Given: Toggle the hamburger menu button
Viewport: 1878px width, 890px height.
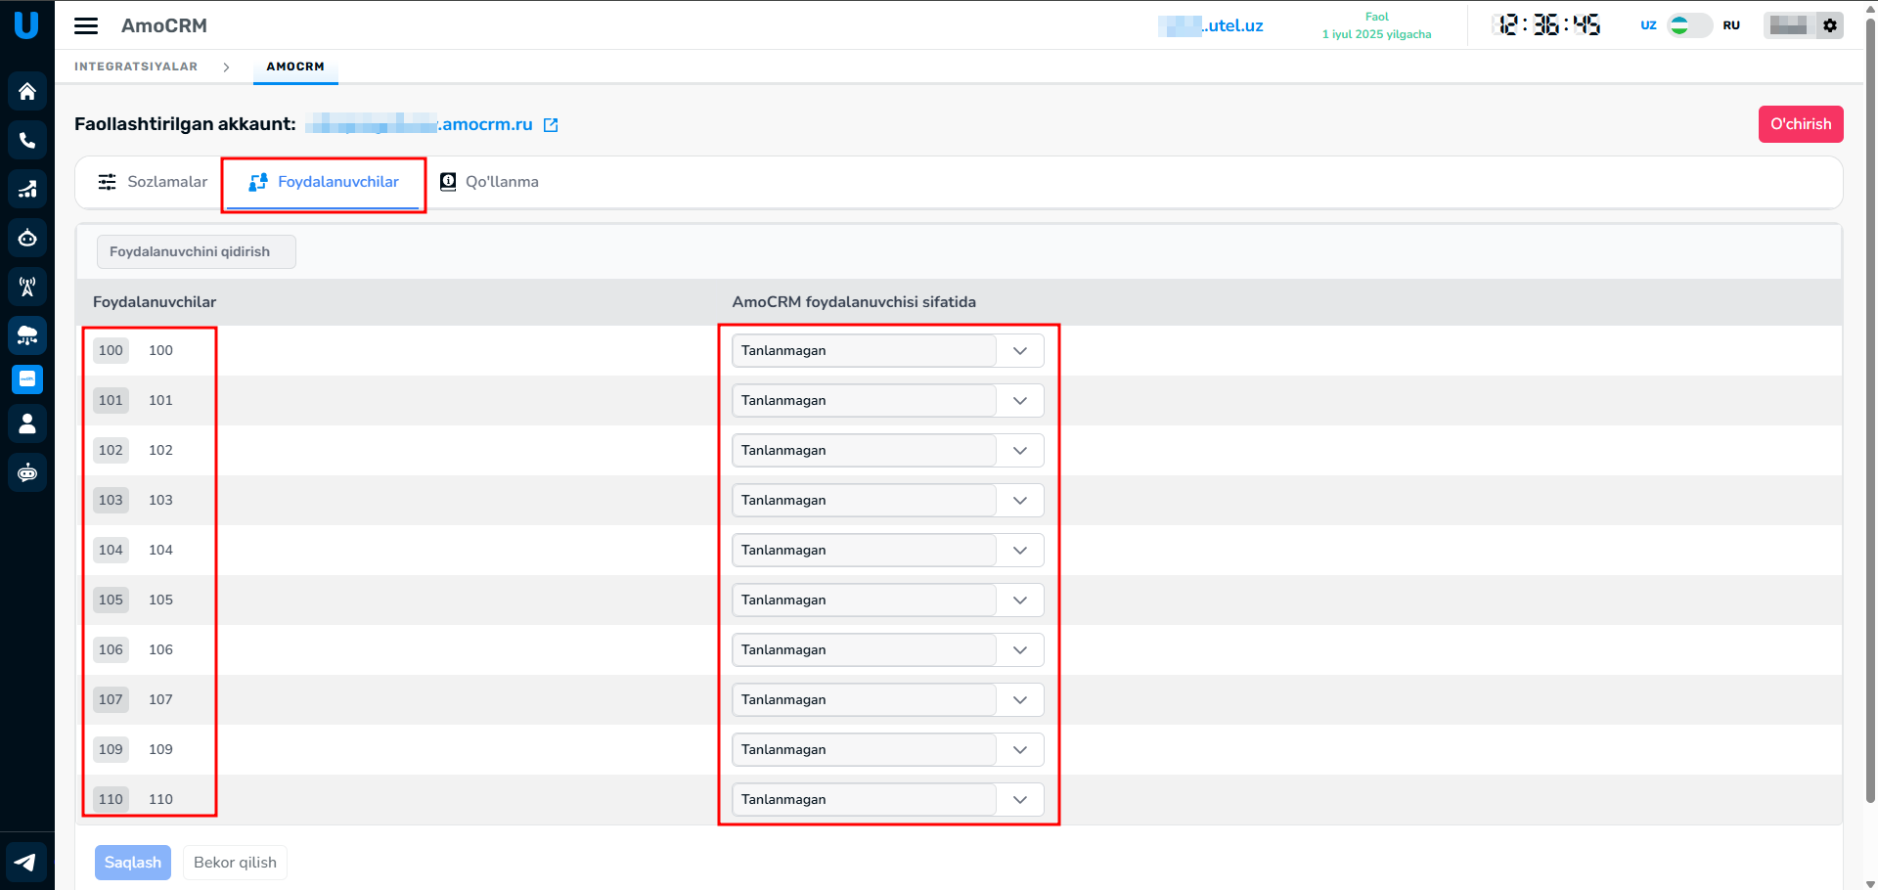Looking at the screenshot, I should pyautogui.click(x=86, y=25).
